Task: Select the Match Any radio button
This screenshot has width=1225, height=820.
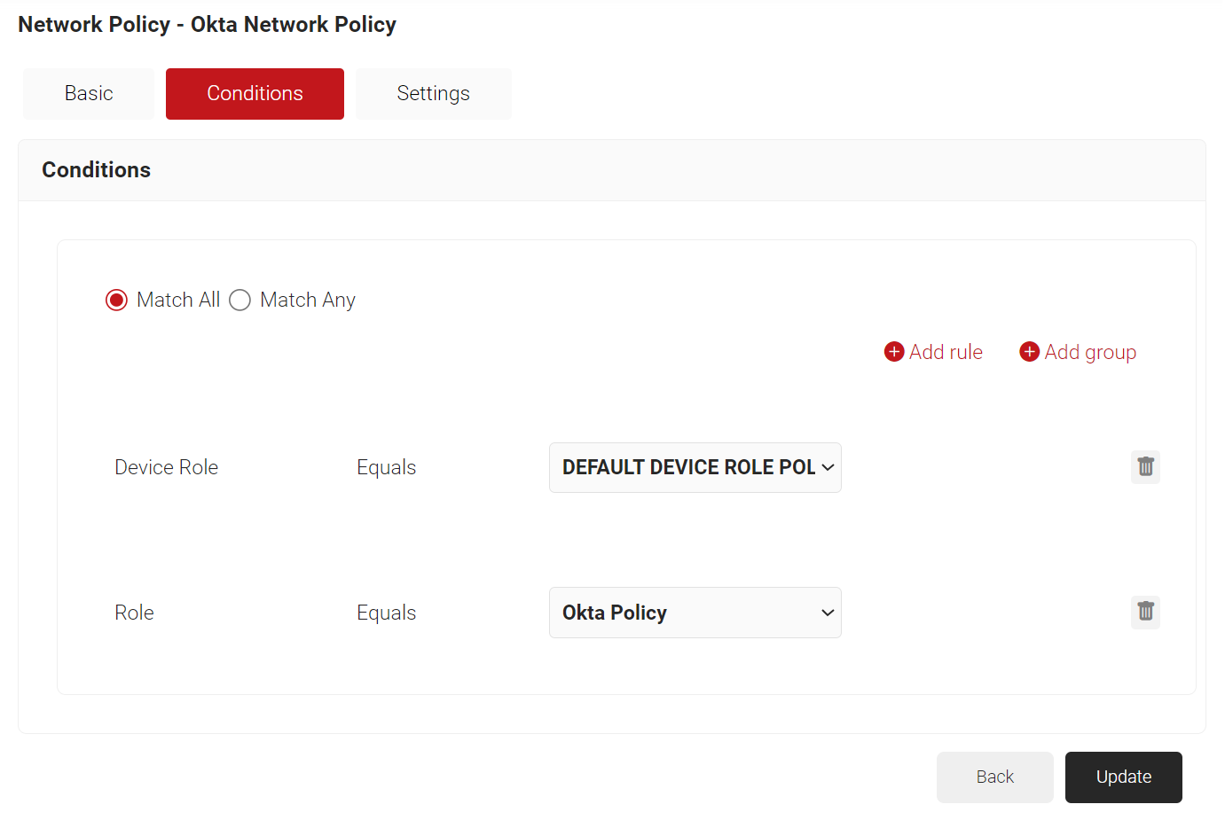Action: coord(240,301)
